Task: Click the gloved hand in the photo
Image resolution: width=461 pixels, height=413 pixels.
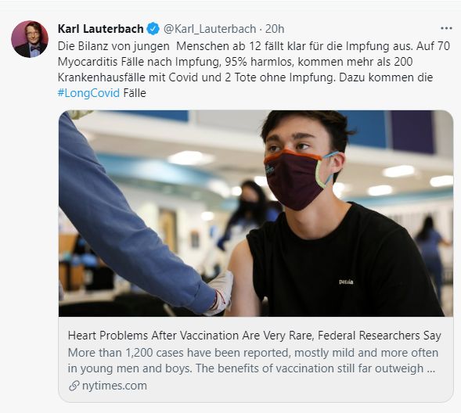Action: [220, 293]
